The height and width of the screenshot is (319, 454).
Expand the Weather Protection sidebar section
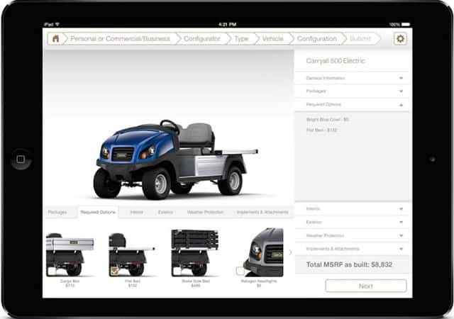352,235
